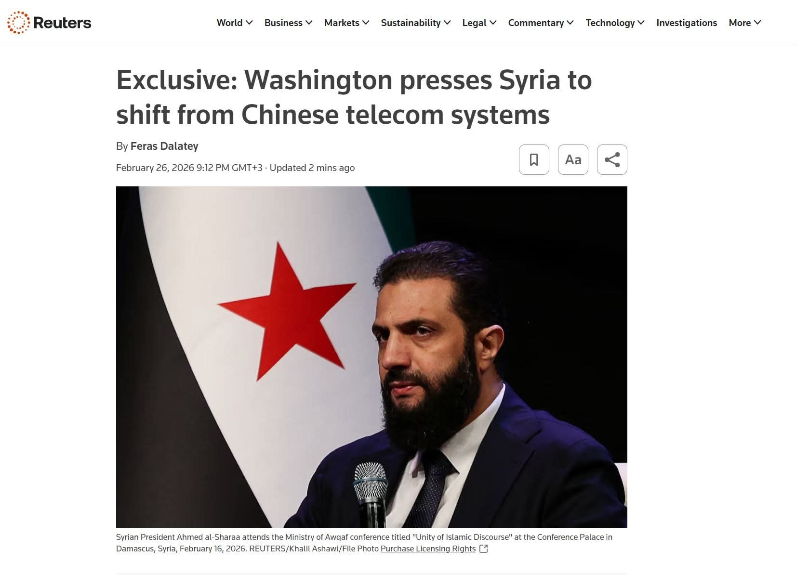
Task: Click the article's lead photo
Action: point(371,357)
